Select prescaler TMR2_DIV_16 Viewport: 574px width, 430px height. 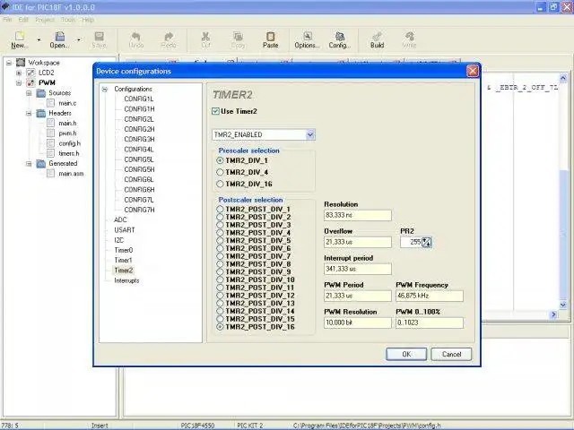tap(220, 184)
